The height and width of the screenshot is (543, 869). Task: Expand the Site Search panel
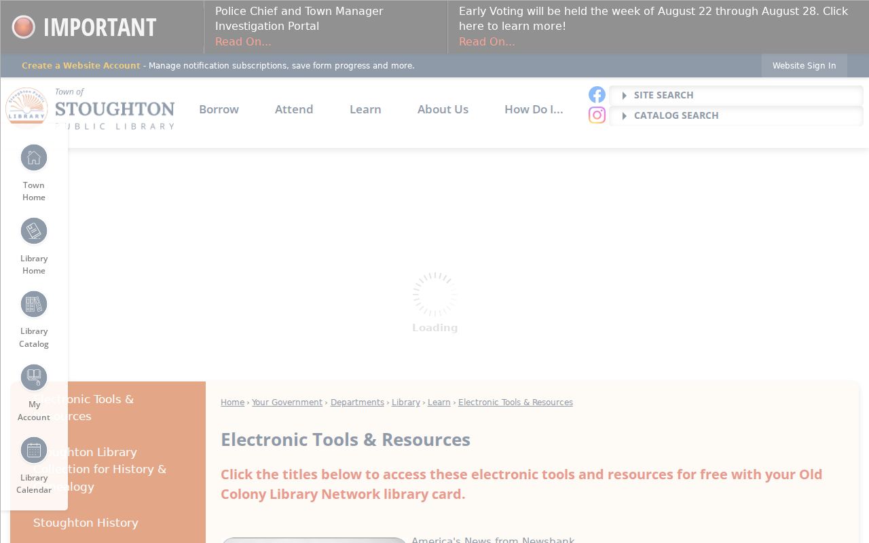click(735, 95)
